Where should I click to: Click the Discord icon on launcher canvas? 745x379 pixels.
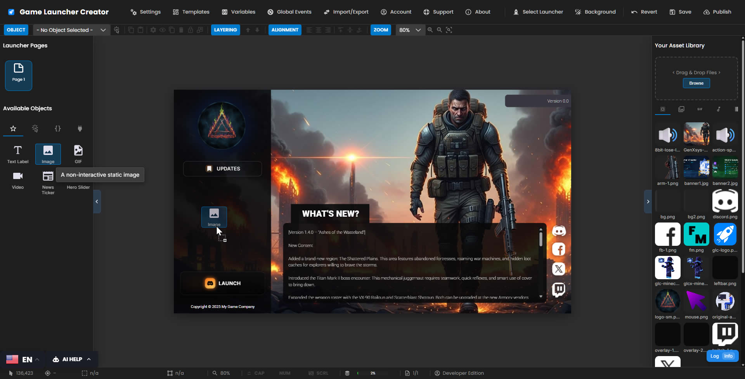[559, 231]
